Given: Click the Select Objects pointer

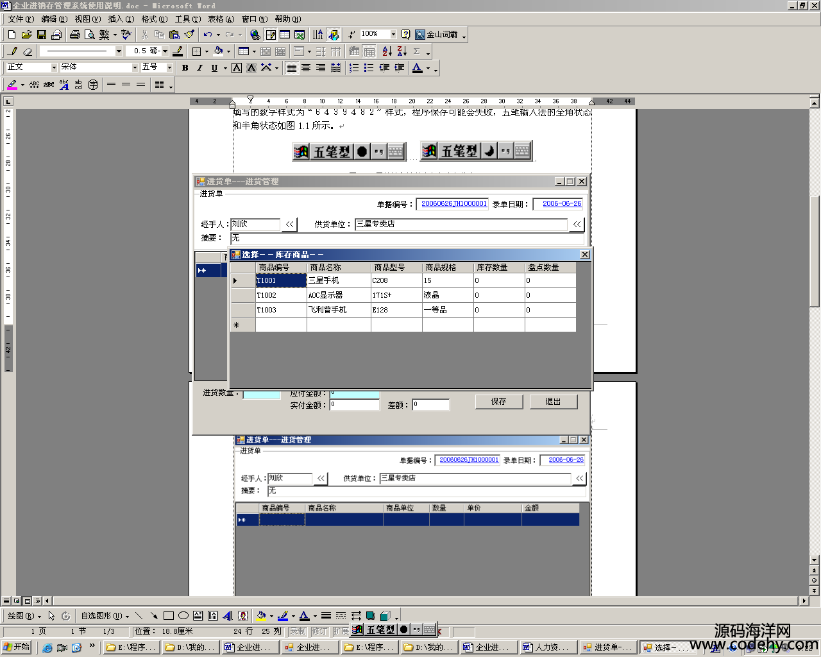Looking at the screenshot, I should 51,616.
